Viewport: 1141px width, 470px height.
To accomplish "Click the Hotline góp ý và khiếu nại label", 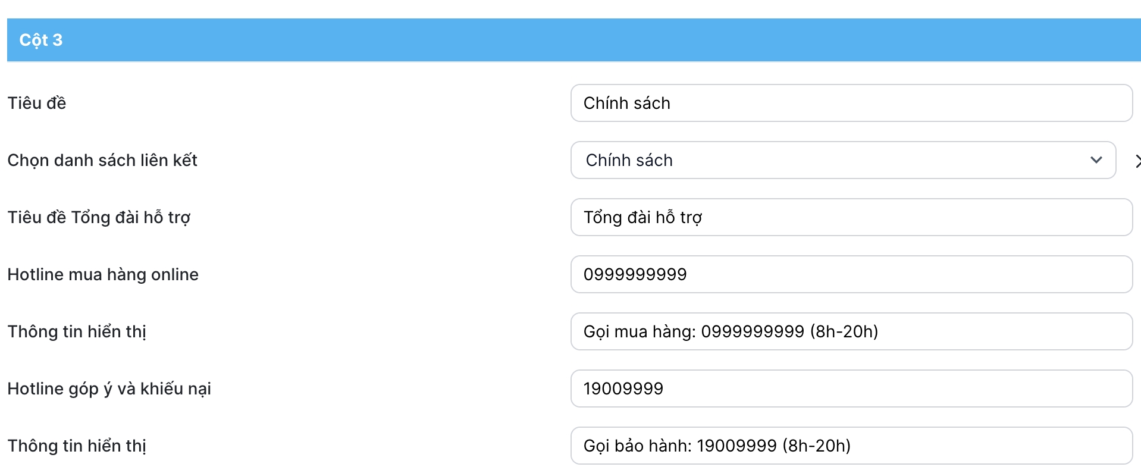I will coord(109,388).
